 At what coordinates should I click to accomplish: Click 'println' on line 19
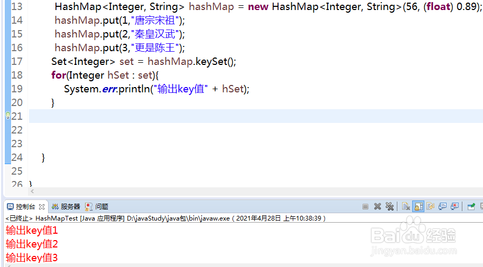coord(134,89)
